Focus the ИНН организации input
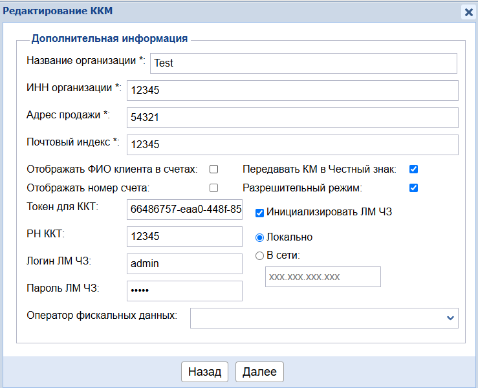The height and width of the screenshot is (388, 478). [292, 91]
